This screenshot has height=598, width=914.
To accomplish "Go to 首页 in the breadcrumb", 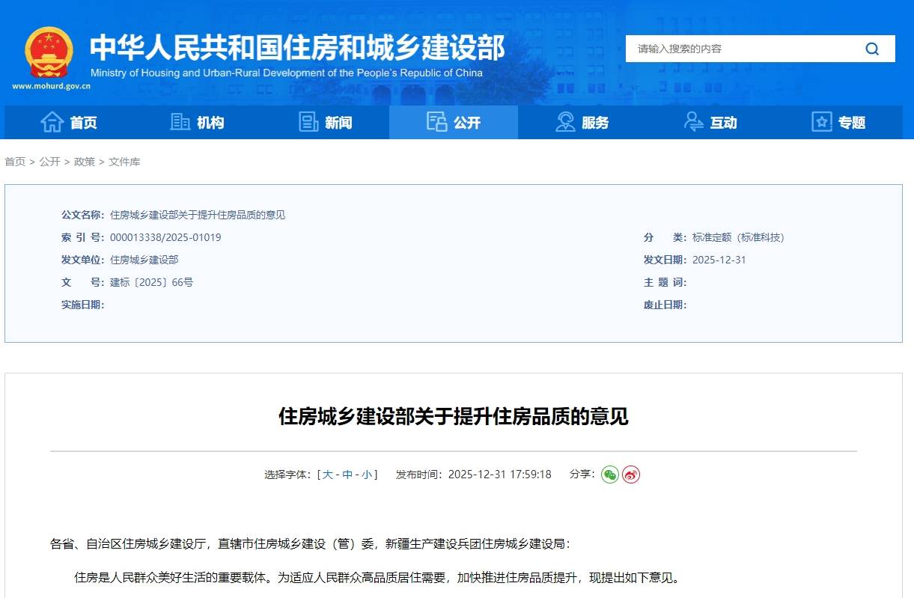I will click(15, 162).
